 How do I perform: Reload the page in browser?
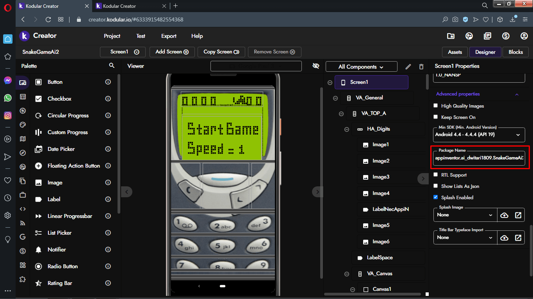48,19
